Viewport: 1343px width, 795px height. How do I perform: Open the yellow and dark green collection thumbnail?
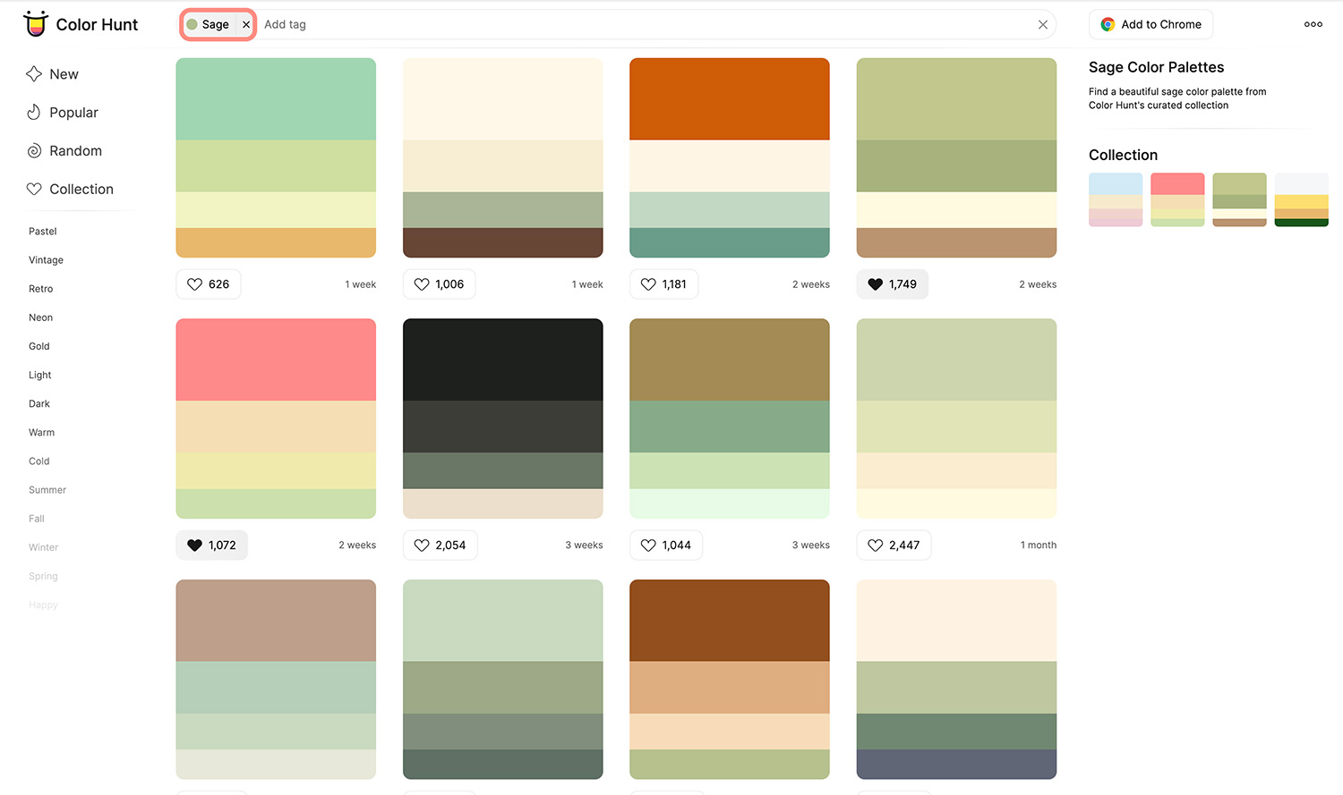pos(1302,199)
